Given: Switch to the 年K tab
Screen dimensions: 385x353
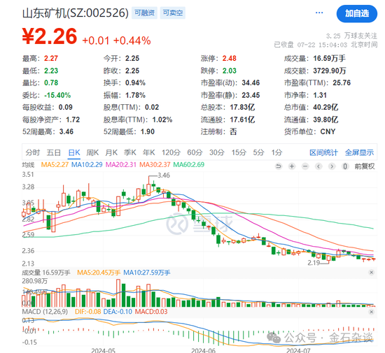Looking at the screenshot, I should click(x=149, y=152).
